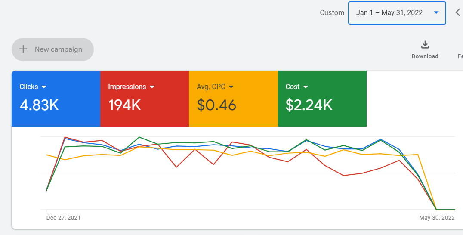463x235 pixels.
Task: Expand the Clicks metric dropdown arrow
Action: coord(43,87)
